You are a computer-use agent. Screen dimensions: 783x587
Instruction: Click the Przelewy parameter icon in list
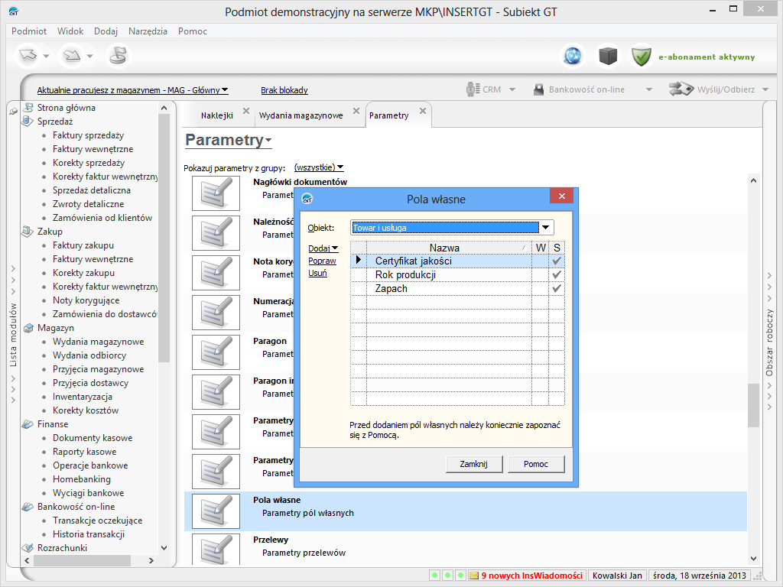210,550
